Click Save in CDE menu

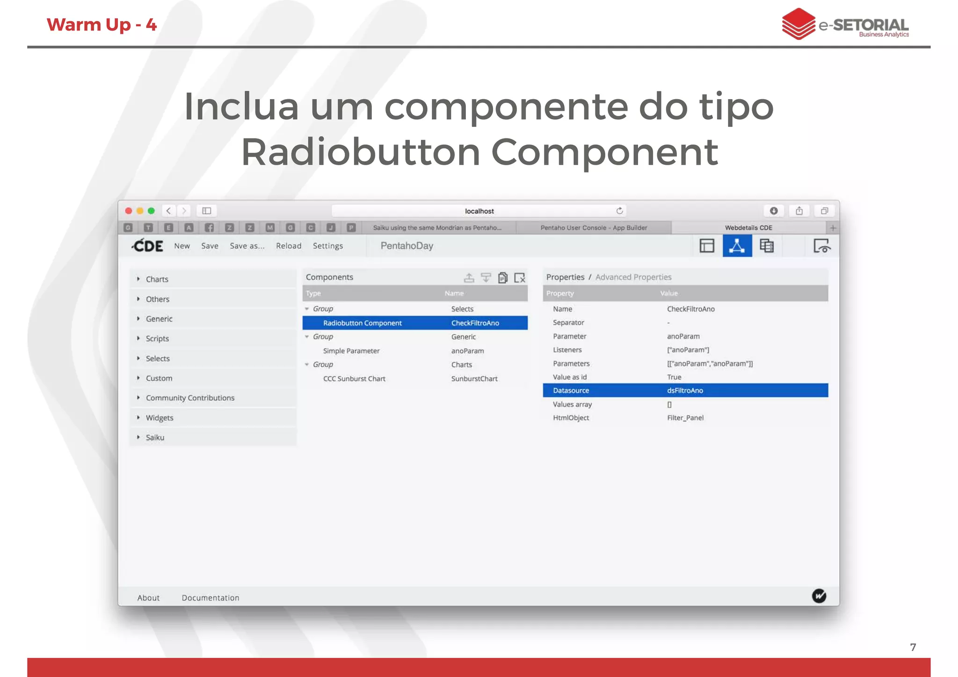(210, 246)
